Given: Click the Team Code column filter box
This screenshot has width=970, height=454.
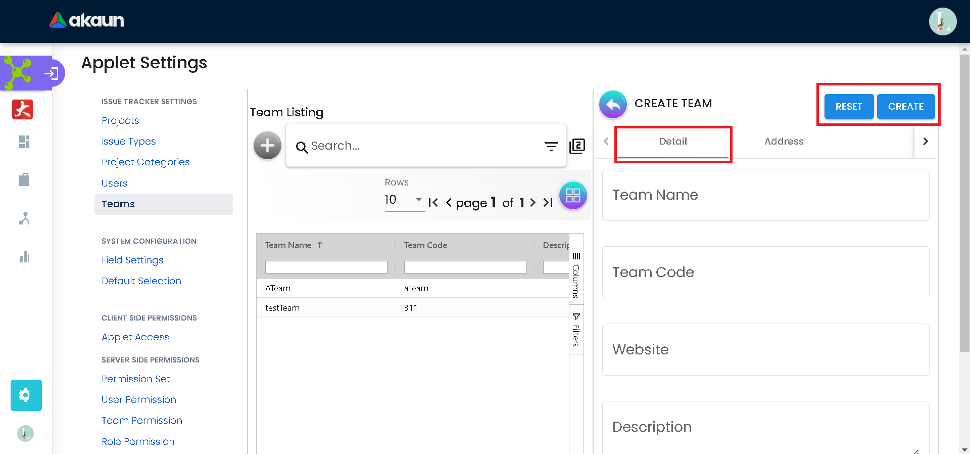Looking at the screenshot, I should coord(465,267).
